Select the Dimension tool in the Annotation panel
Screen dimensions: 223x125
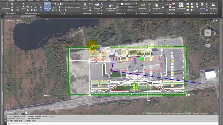90,4
